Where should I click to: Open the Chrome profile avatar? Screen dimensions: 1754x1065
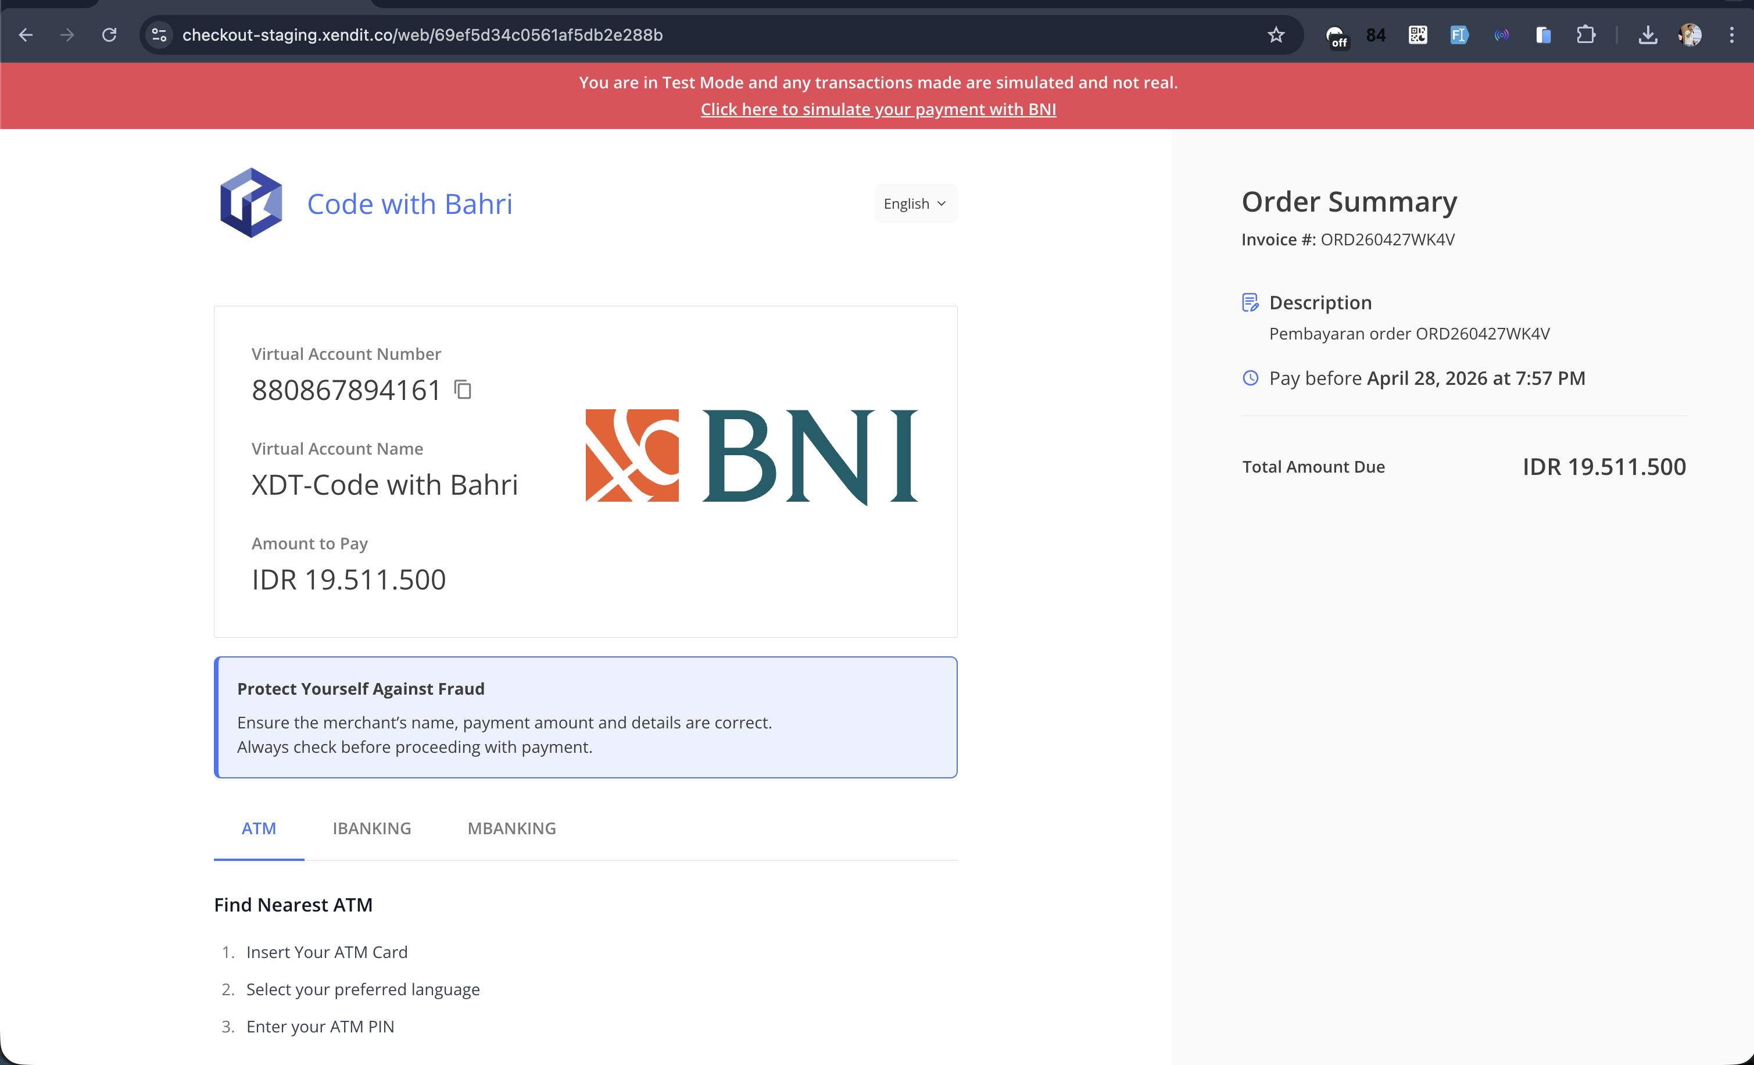(x=1690, y=35)
